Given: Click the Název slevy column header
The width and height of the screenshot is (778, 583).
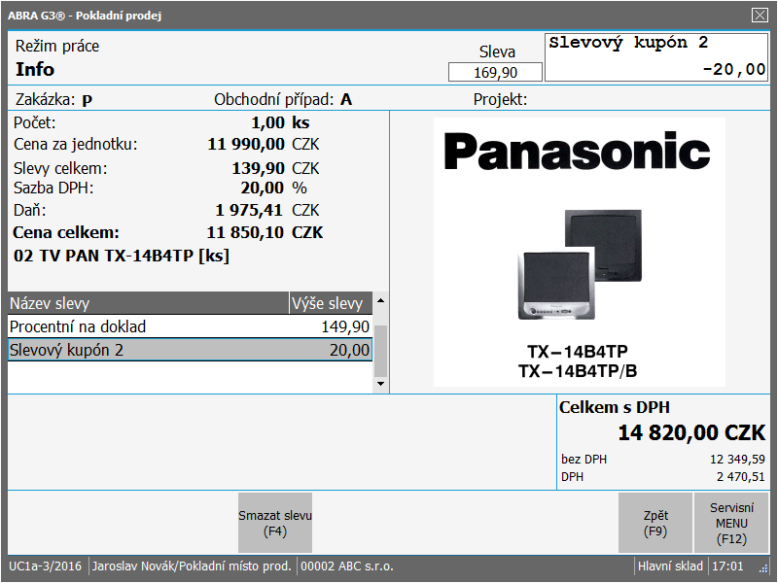Looking at the screenshot, I should pyautogui.click(x=148, y=303).
